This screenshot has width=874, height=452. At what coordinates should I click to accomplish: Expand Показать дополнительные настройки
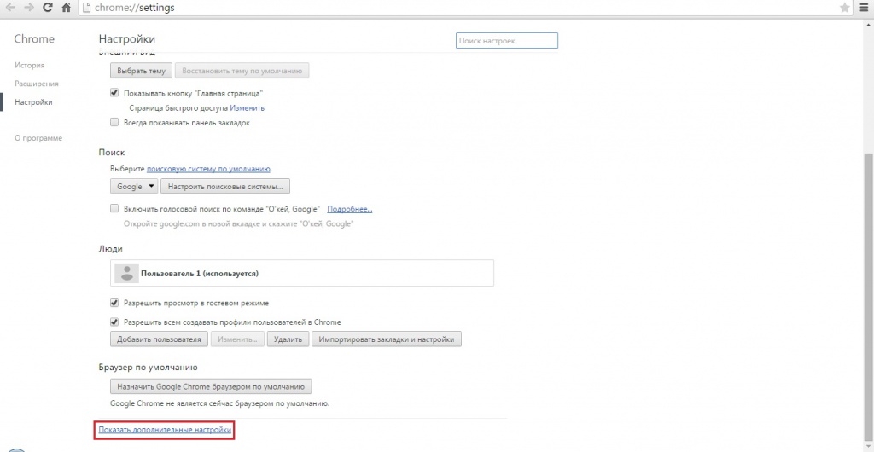pyautogui.click(x=165, y=431)
